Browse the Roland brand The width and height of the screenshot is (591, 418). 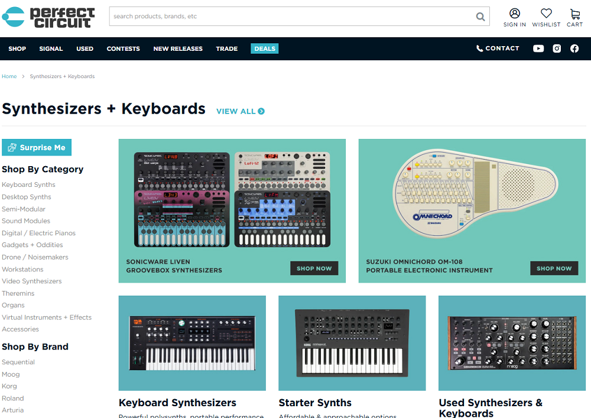[x=13, y=398]
